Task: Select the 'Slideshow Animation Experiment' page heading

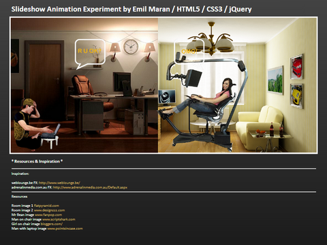Action: (x=131, y=9)
